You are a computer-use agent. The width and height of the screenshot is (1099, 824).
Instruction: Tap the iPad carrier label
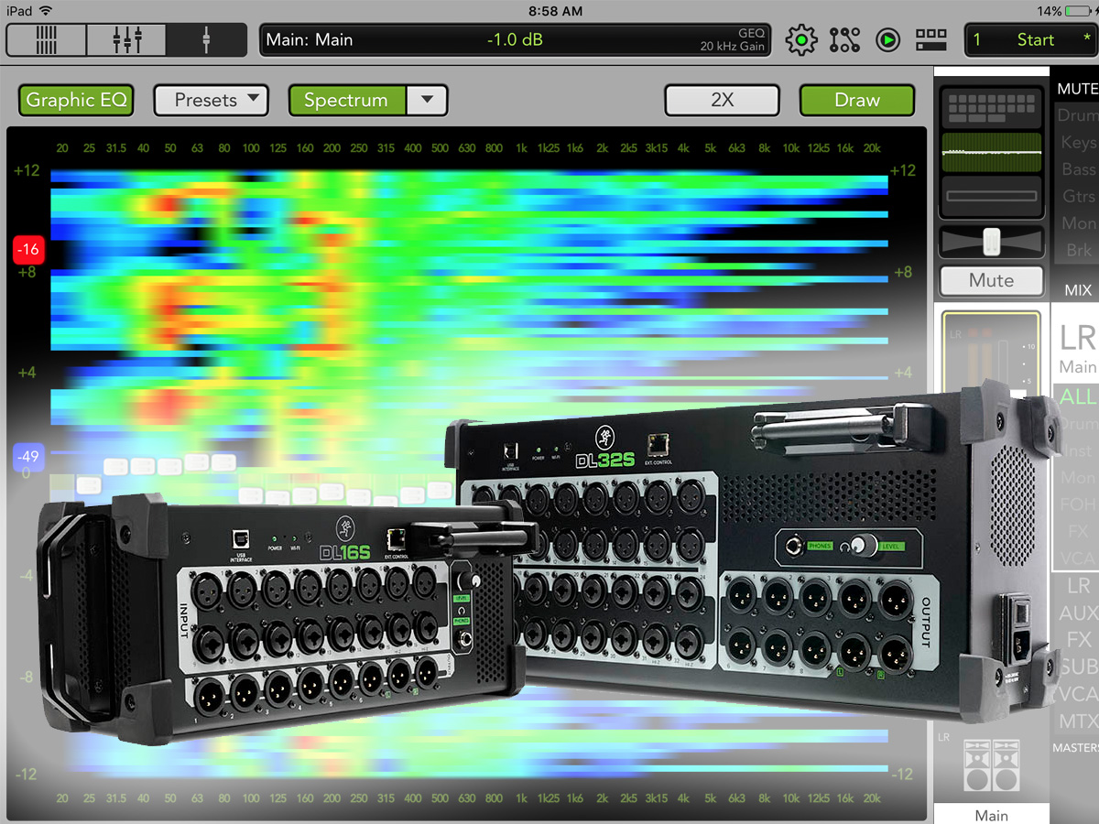[x=19, y=11]
